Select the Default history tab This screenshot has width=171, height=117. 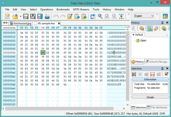point(138,35)
